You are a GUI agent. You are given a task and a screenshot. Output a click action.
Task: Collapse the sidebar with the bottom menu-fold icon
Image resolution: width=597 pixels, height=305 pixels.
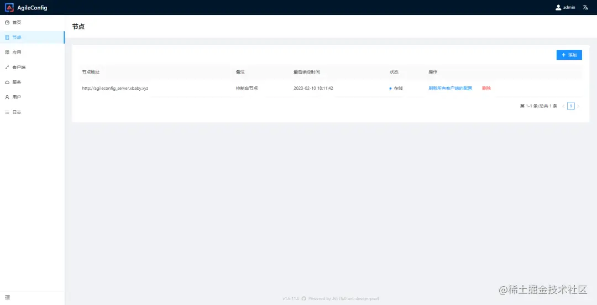pos(7,297)
